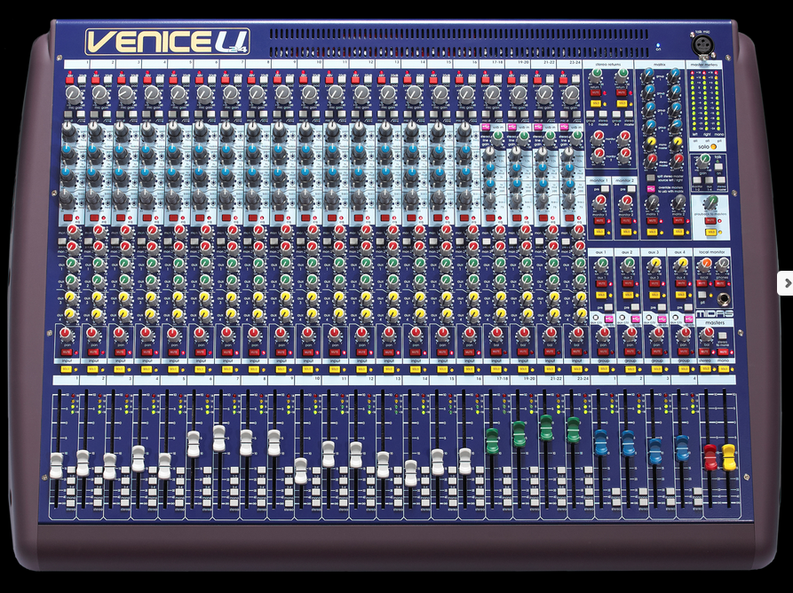Click playback to masters knob
793x593 pixels.
click(710, 202)
